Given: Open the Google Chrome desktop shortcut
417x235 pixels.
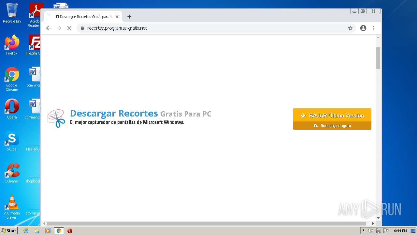Looking at the screenshot, I should [12, 79].
